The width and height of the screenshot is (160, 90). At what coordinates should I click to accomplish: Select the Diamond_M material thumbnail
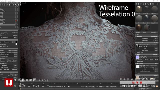tap(147, 18)
